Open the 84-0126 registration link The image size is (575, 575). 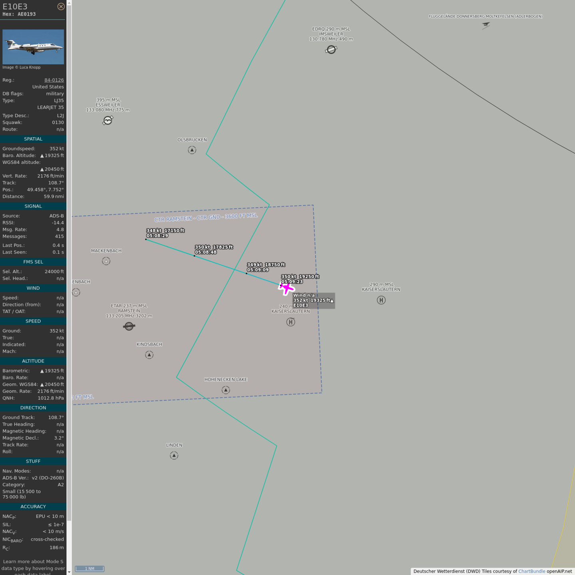coord(54,80)
